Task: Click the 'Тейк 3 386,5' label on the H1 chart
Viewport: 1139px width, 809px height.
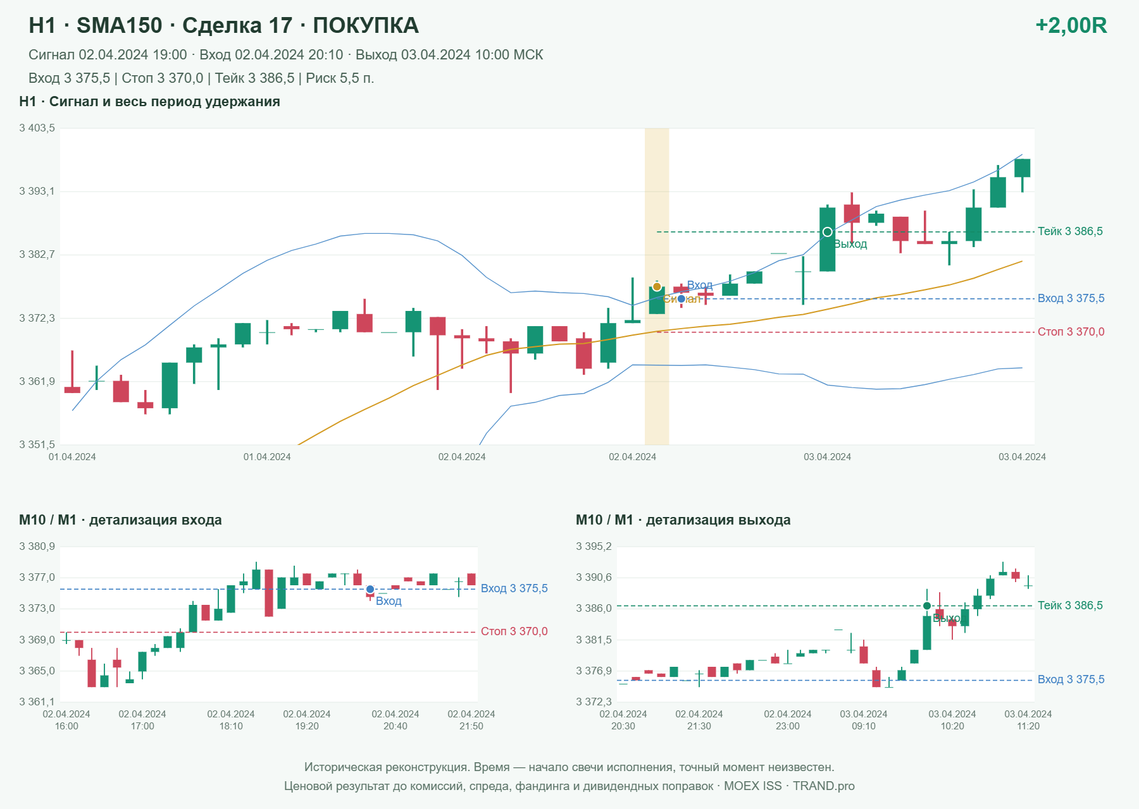Action: point(1070,231)
